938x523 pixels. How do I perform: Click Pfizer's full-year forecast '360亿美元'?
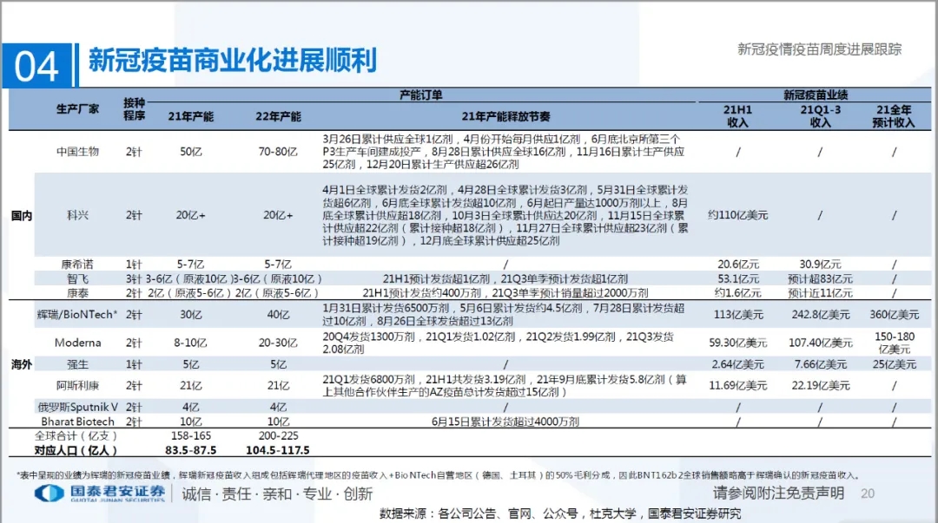click(894, 314)
